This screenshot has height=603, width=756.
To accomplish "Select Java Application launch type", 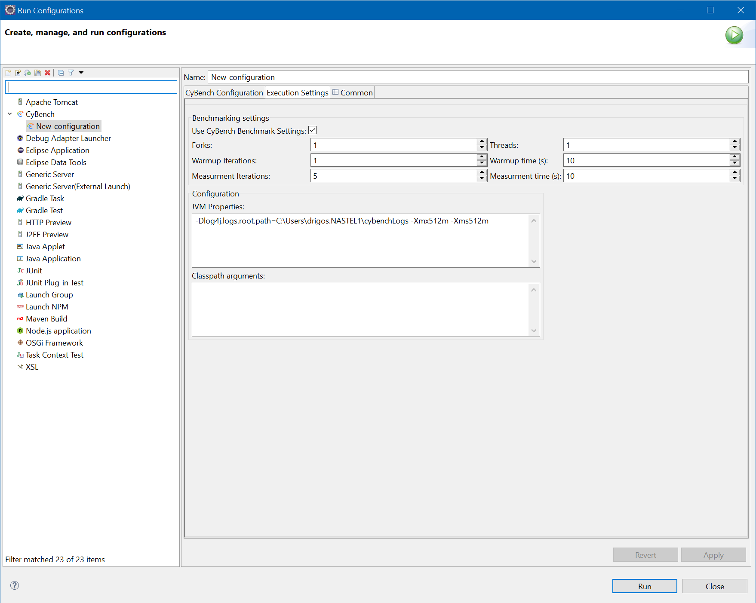I will point(53,258).
